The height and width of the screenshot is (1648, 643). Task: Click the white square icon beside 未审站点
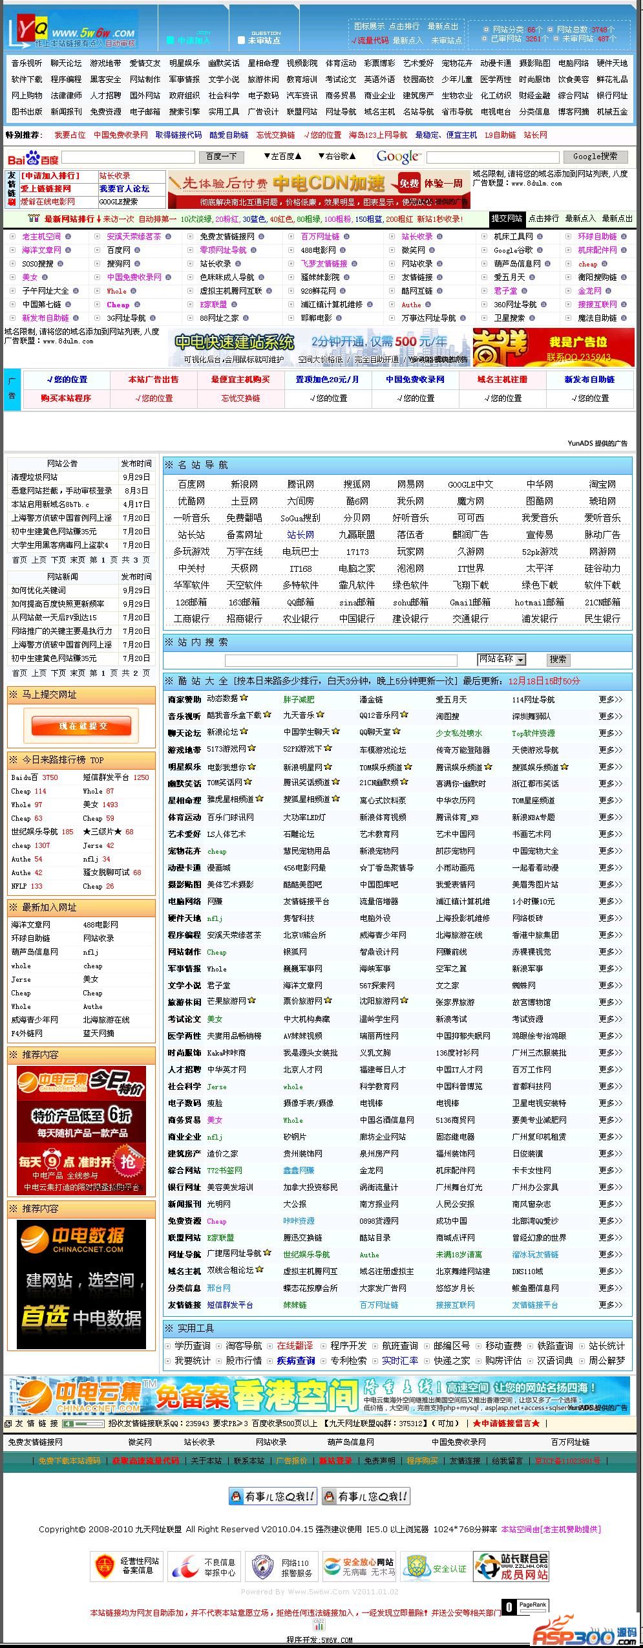coord(242,40)
